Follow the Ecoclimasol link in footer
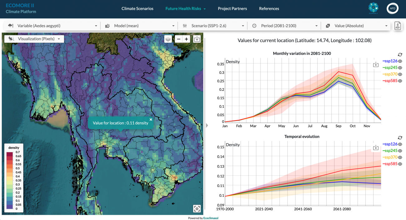The image size is (406, 220). [x=211, y=218]
